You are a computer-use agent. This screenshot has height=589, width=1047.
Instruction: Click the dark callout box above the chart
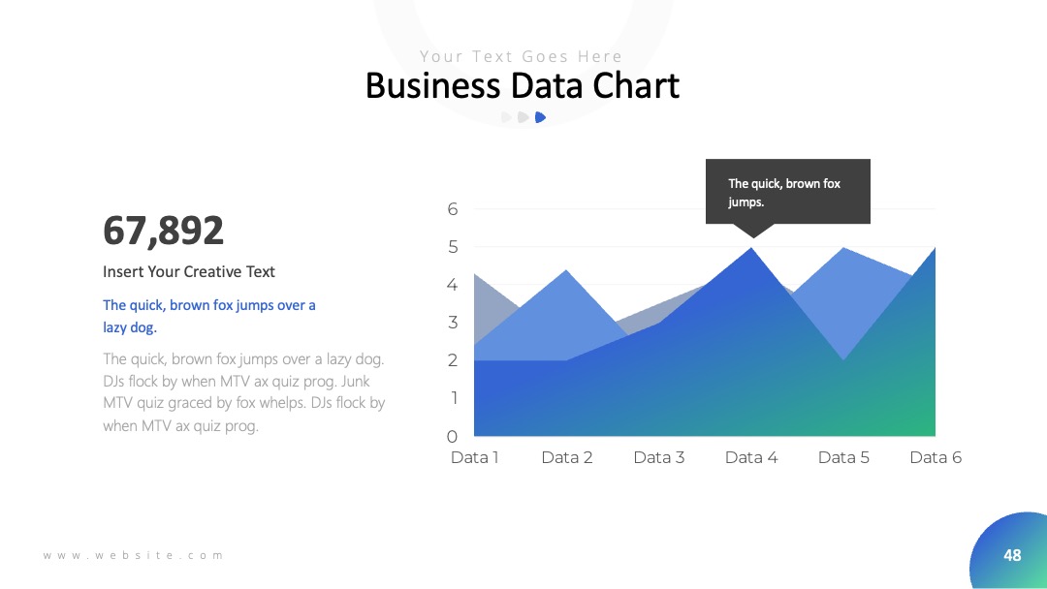[x=788, y=192]
